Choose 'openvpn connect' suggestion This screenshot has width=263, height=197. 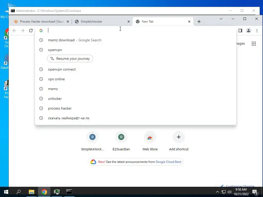point(136,69)
